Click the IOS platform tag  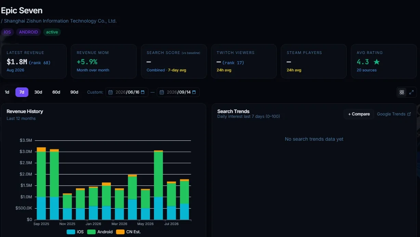click(8, 32)
